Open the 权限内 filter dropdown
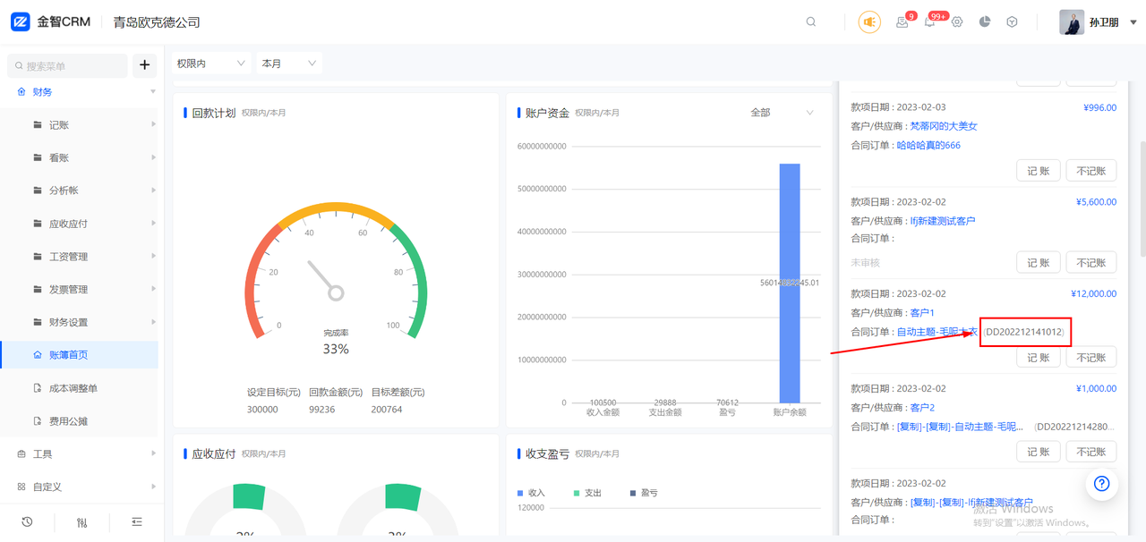This screenshot has width=1146, height=542. click(210, 64)
